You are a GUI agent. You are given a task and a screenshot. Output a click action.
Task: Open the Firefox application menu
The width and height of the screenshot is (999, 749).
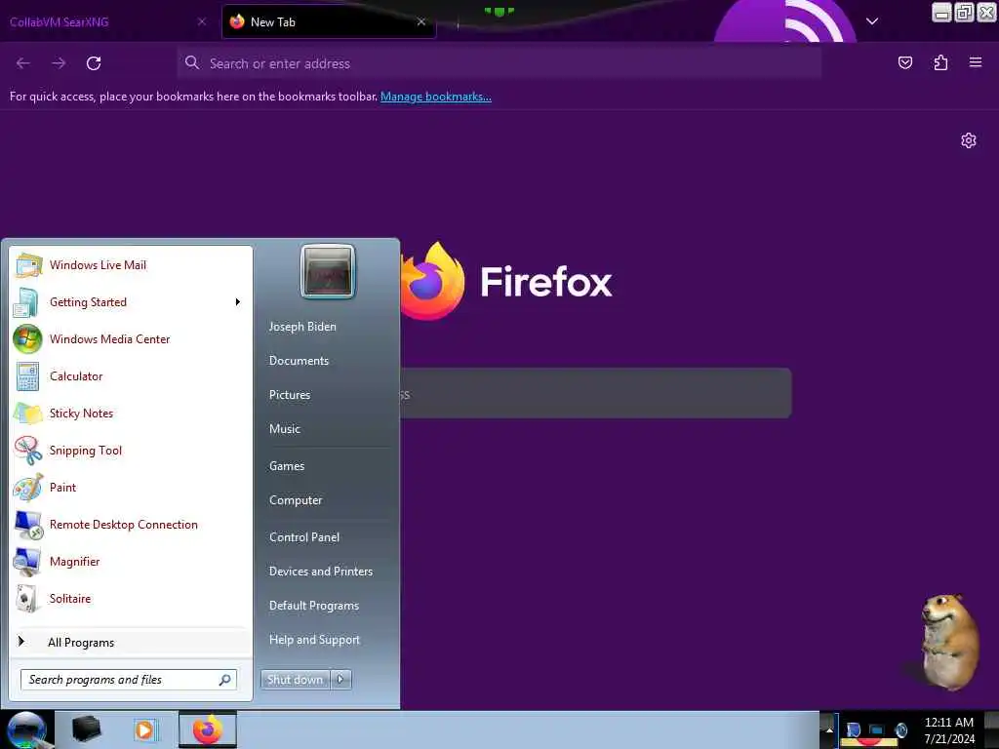[976, 62]
